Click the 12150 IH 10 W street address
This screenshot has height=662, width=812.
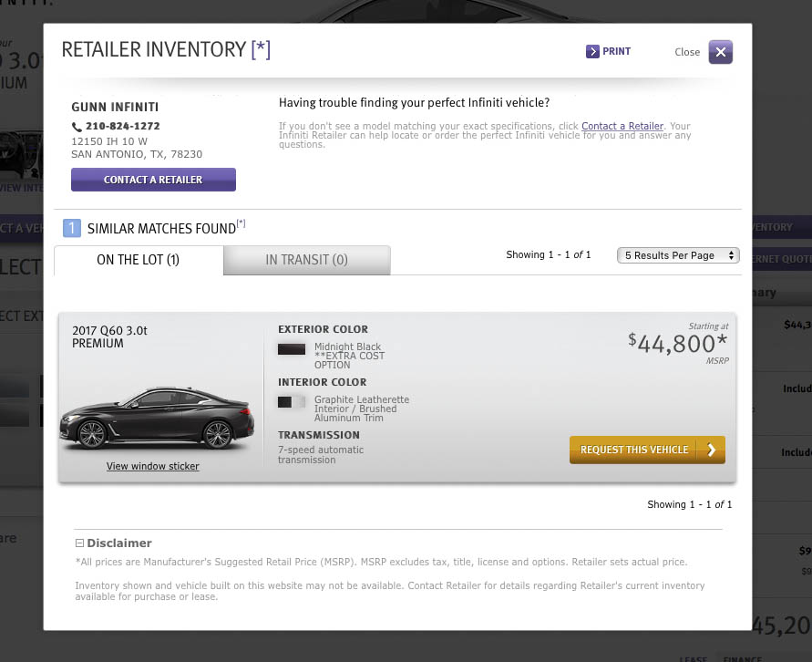point(109,141)
